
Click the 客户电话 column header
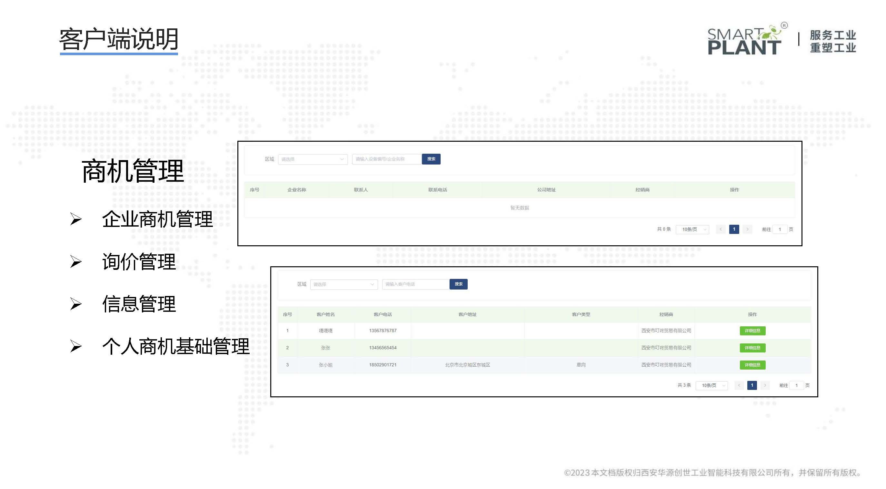coord(383,315)
